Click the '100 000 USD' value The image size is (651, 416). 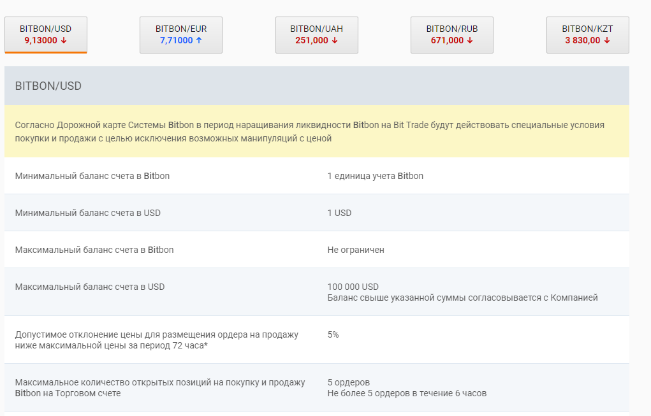click(x=353, y=287)
